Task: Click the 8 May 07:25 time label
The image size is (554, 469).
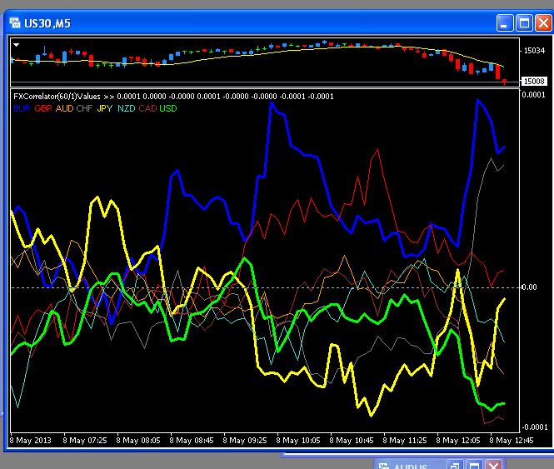Action: pyautogui.click(x=85, y=441)
